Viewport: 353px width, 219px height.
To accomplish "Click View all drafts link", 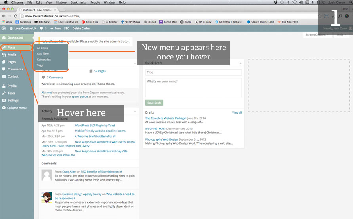I will tap(237, 112).
